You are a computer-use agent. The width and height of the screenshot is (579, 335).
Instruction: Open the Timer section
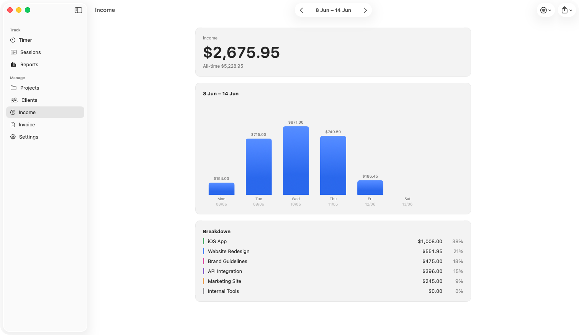pyautogui.click(x=45, y=40)
